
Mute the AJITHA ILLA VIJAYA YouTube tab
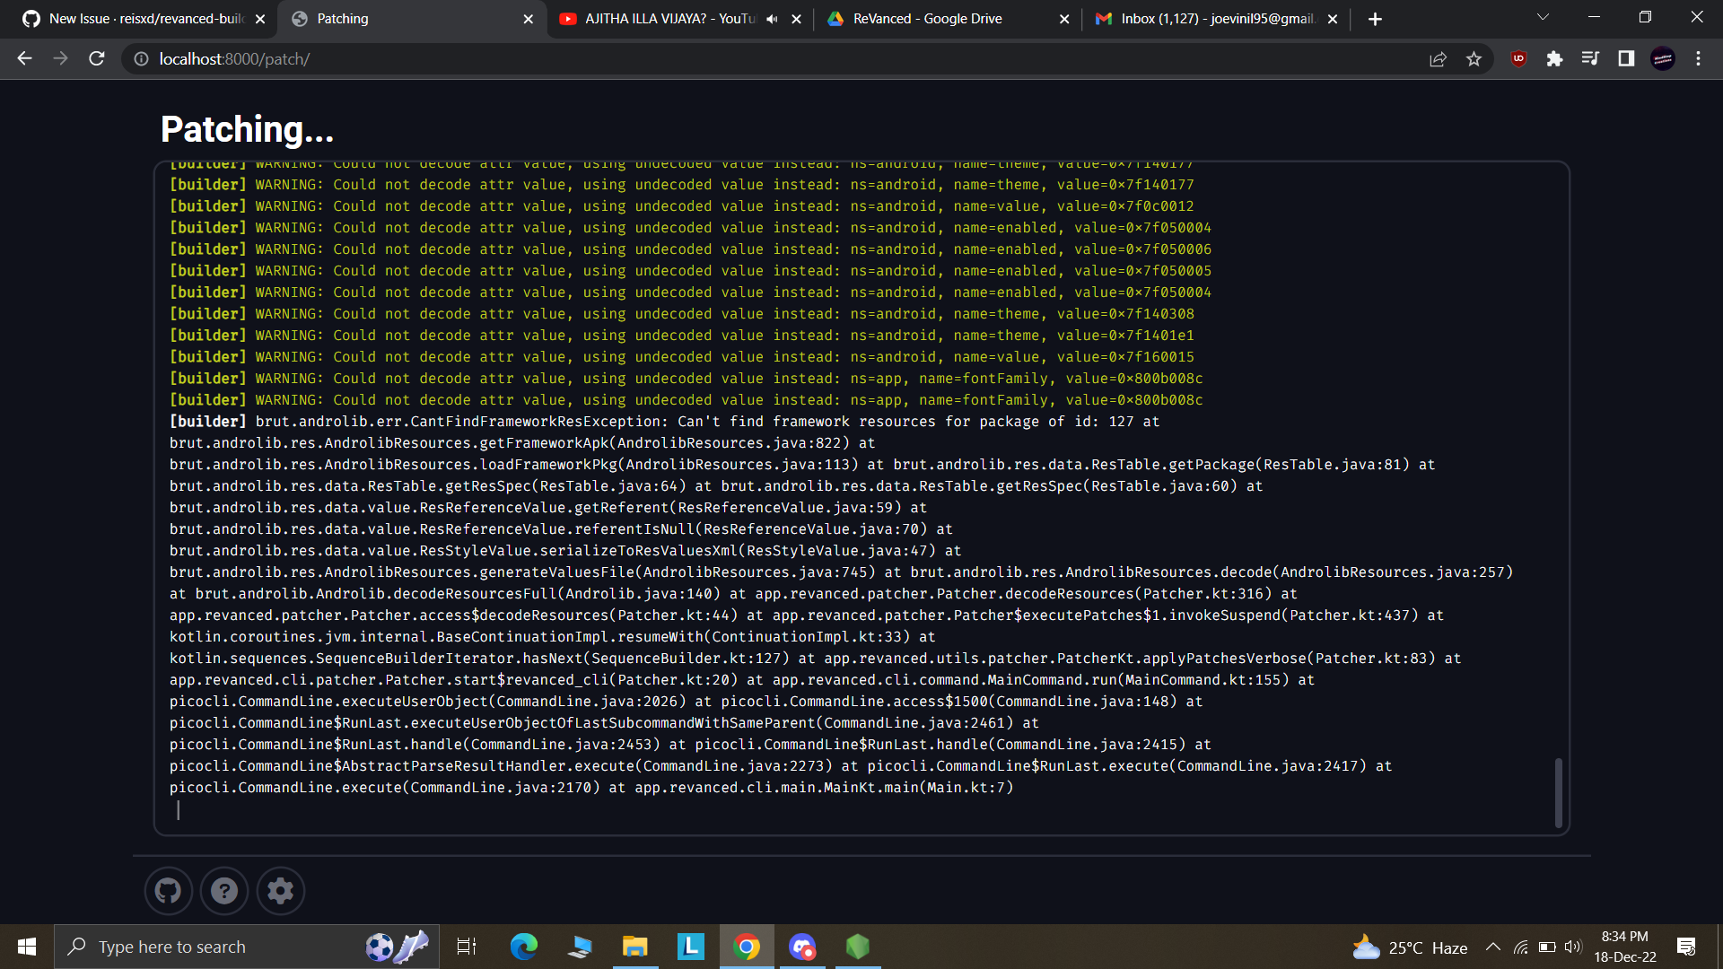click(x=772, y=19)
